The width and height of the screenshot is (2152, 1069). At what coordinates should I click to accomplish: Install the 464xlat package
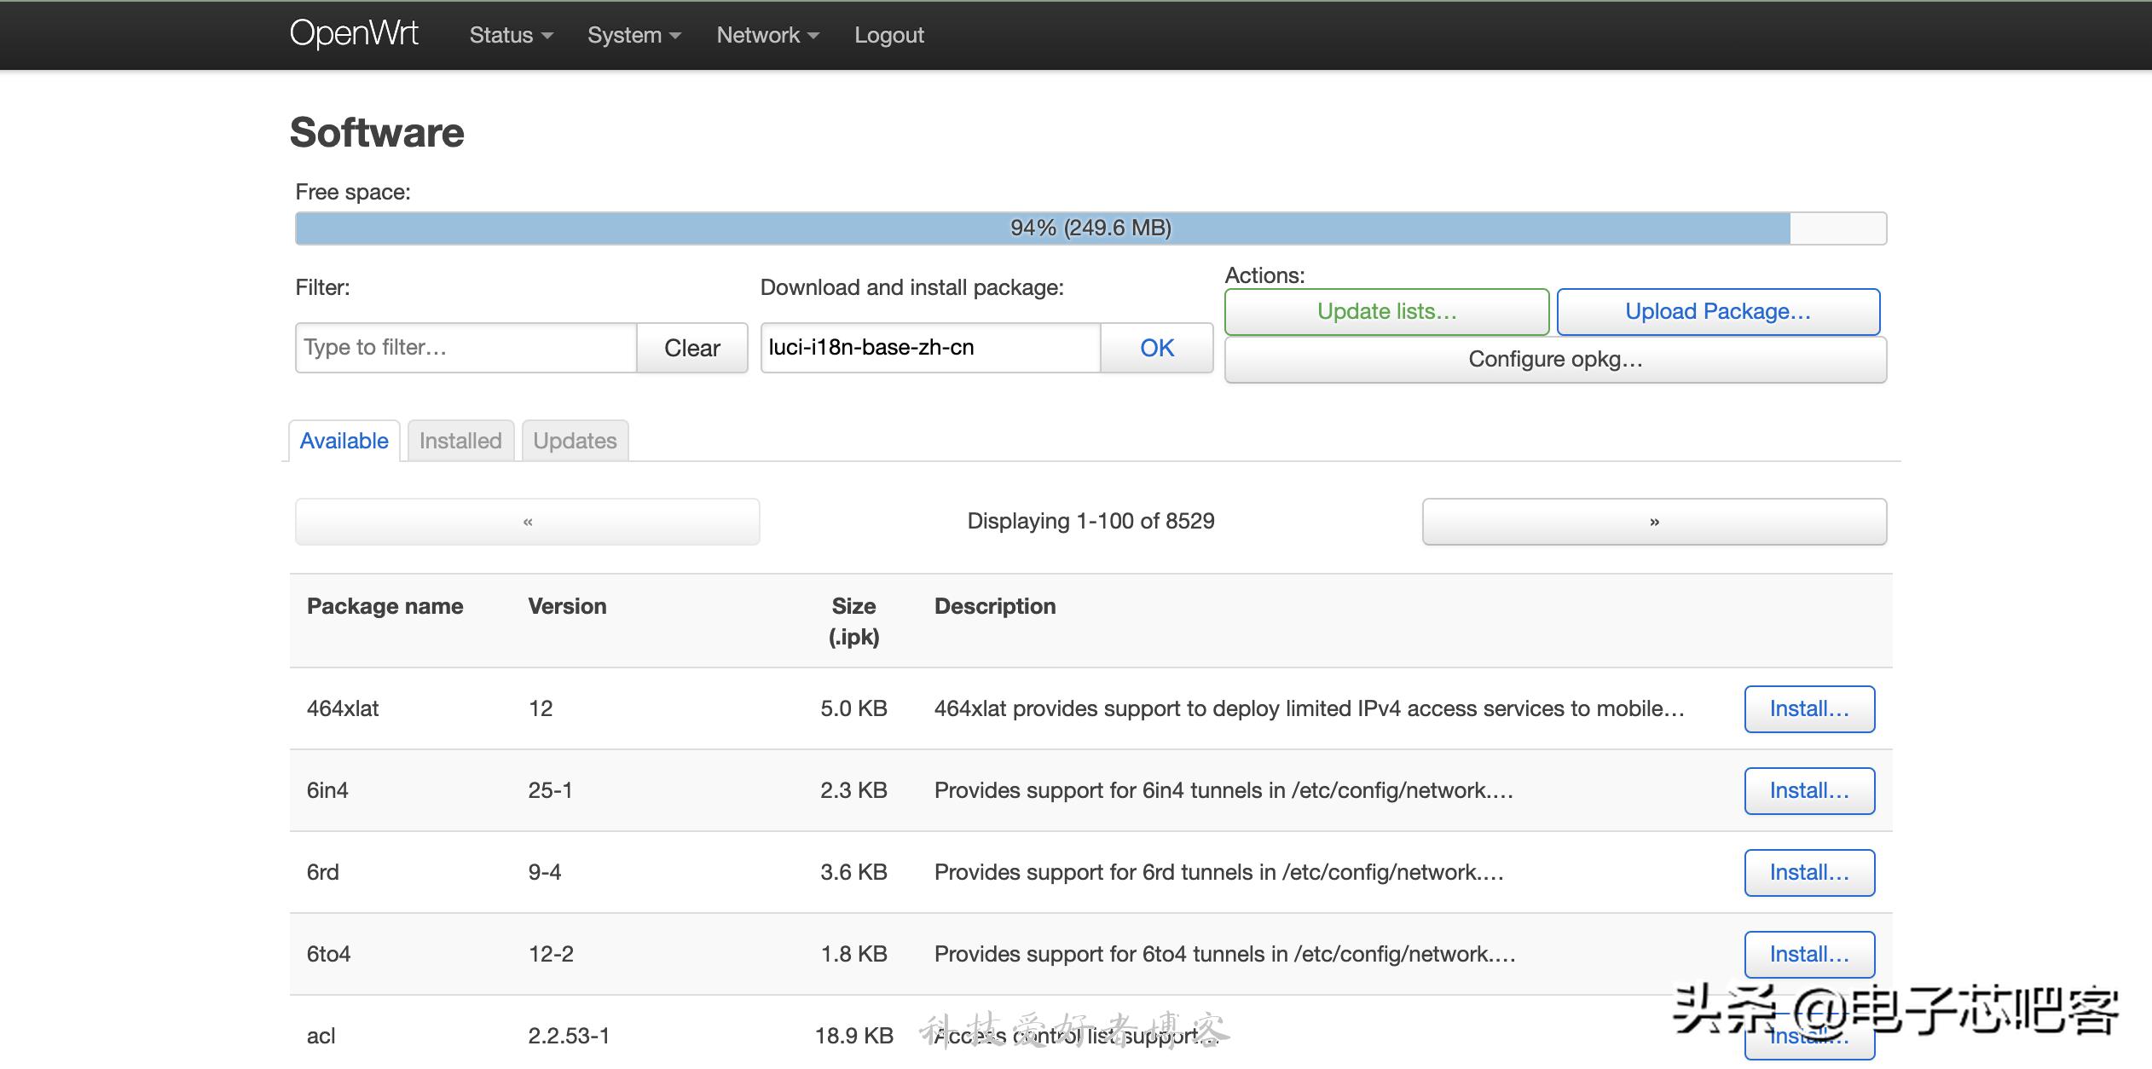(x=1808, y=709)
